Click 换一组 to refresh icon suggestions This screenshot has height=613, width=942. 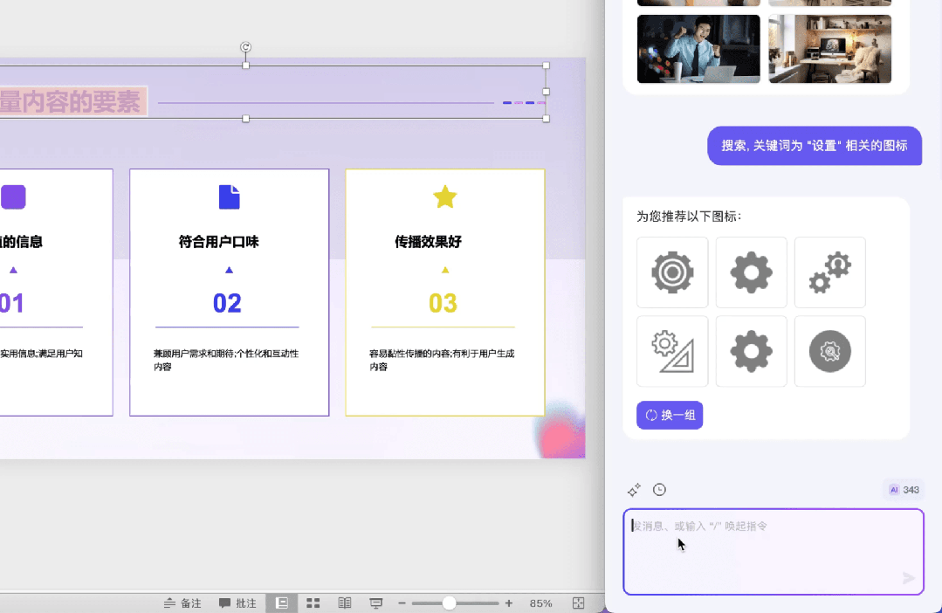(670, 415)
